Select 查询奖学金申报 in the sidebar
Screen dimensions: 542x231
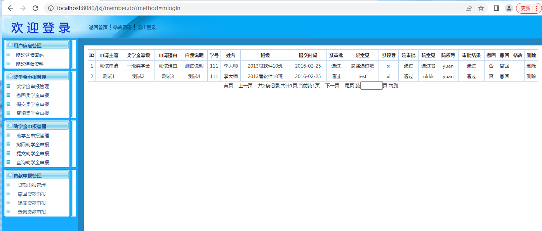(x=33, y=113)
